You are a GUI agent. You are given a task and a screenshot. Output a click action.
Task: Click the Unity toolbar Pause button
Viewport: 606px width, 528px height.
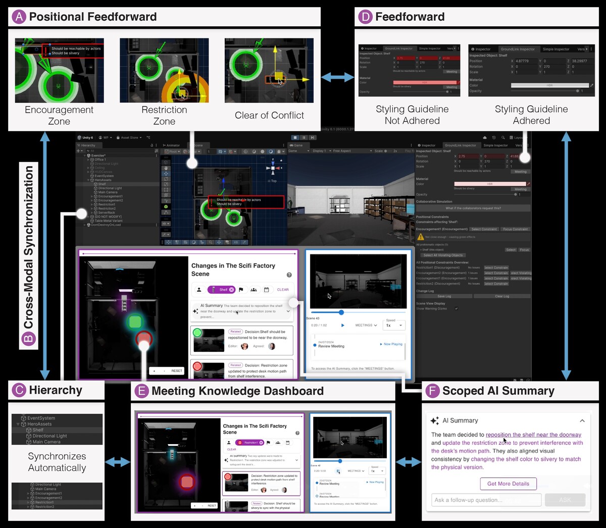point(304,137)
